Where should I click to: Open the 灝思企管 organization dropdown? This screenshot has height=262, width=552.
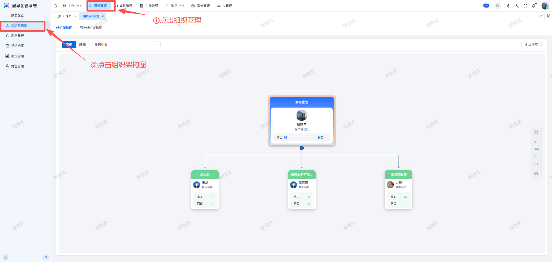pos(126,45)
